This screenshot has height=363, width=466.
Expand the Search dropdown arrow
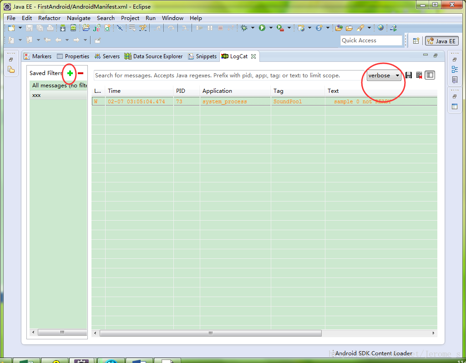[369, 28]
